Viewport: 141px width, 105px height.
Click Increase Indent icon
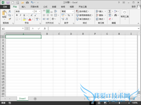(x=48, y=19)
